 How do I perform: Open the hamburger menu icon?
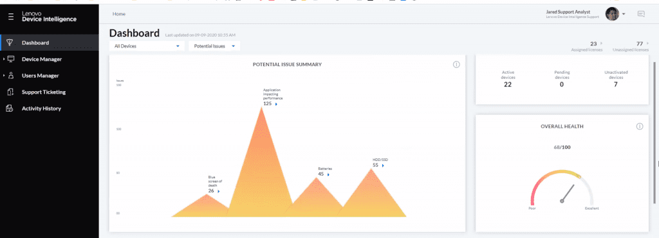tap(11, 17)
